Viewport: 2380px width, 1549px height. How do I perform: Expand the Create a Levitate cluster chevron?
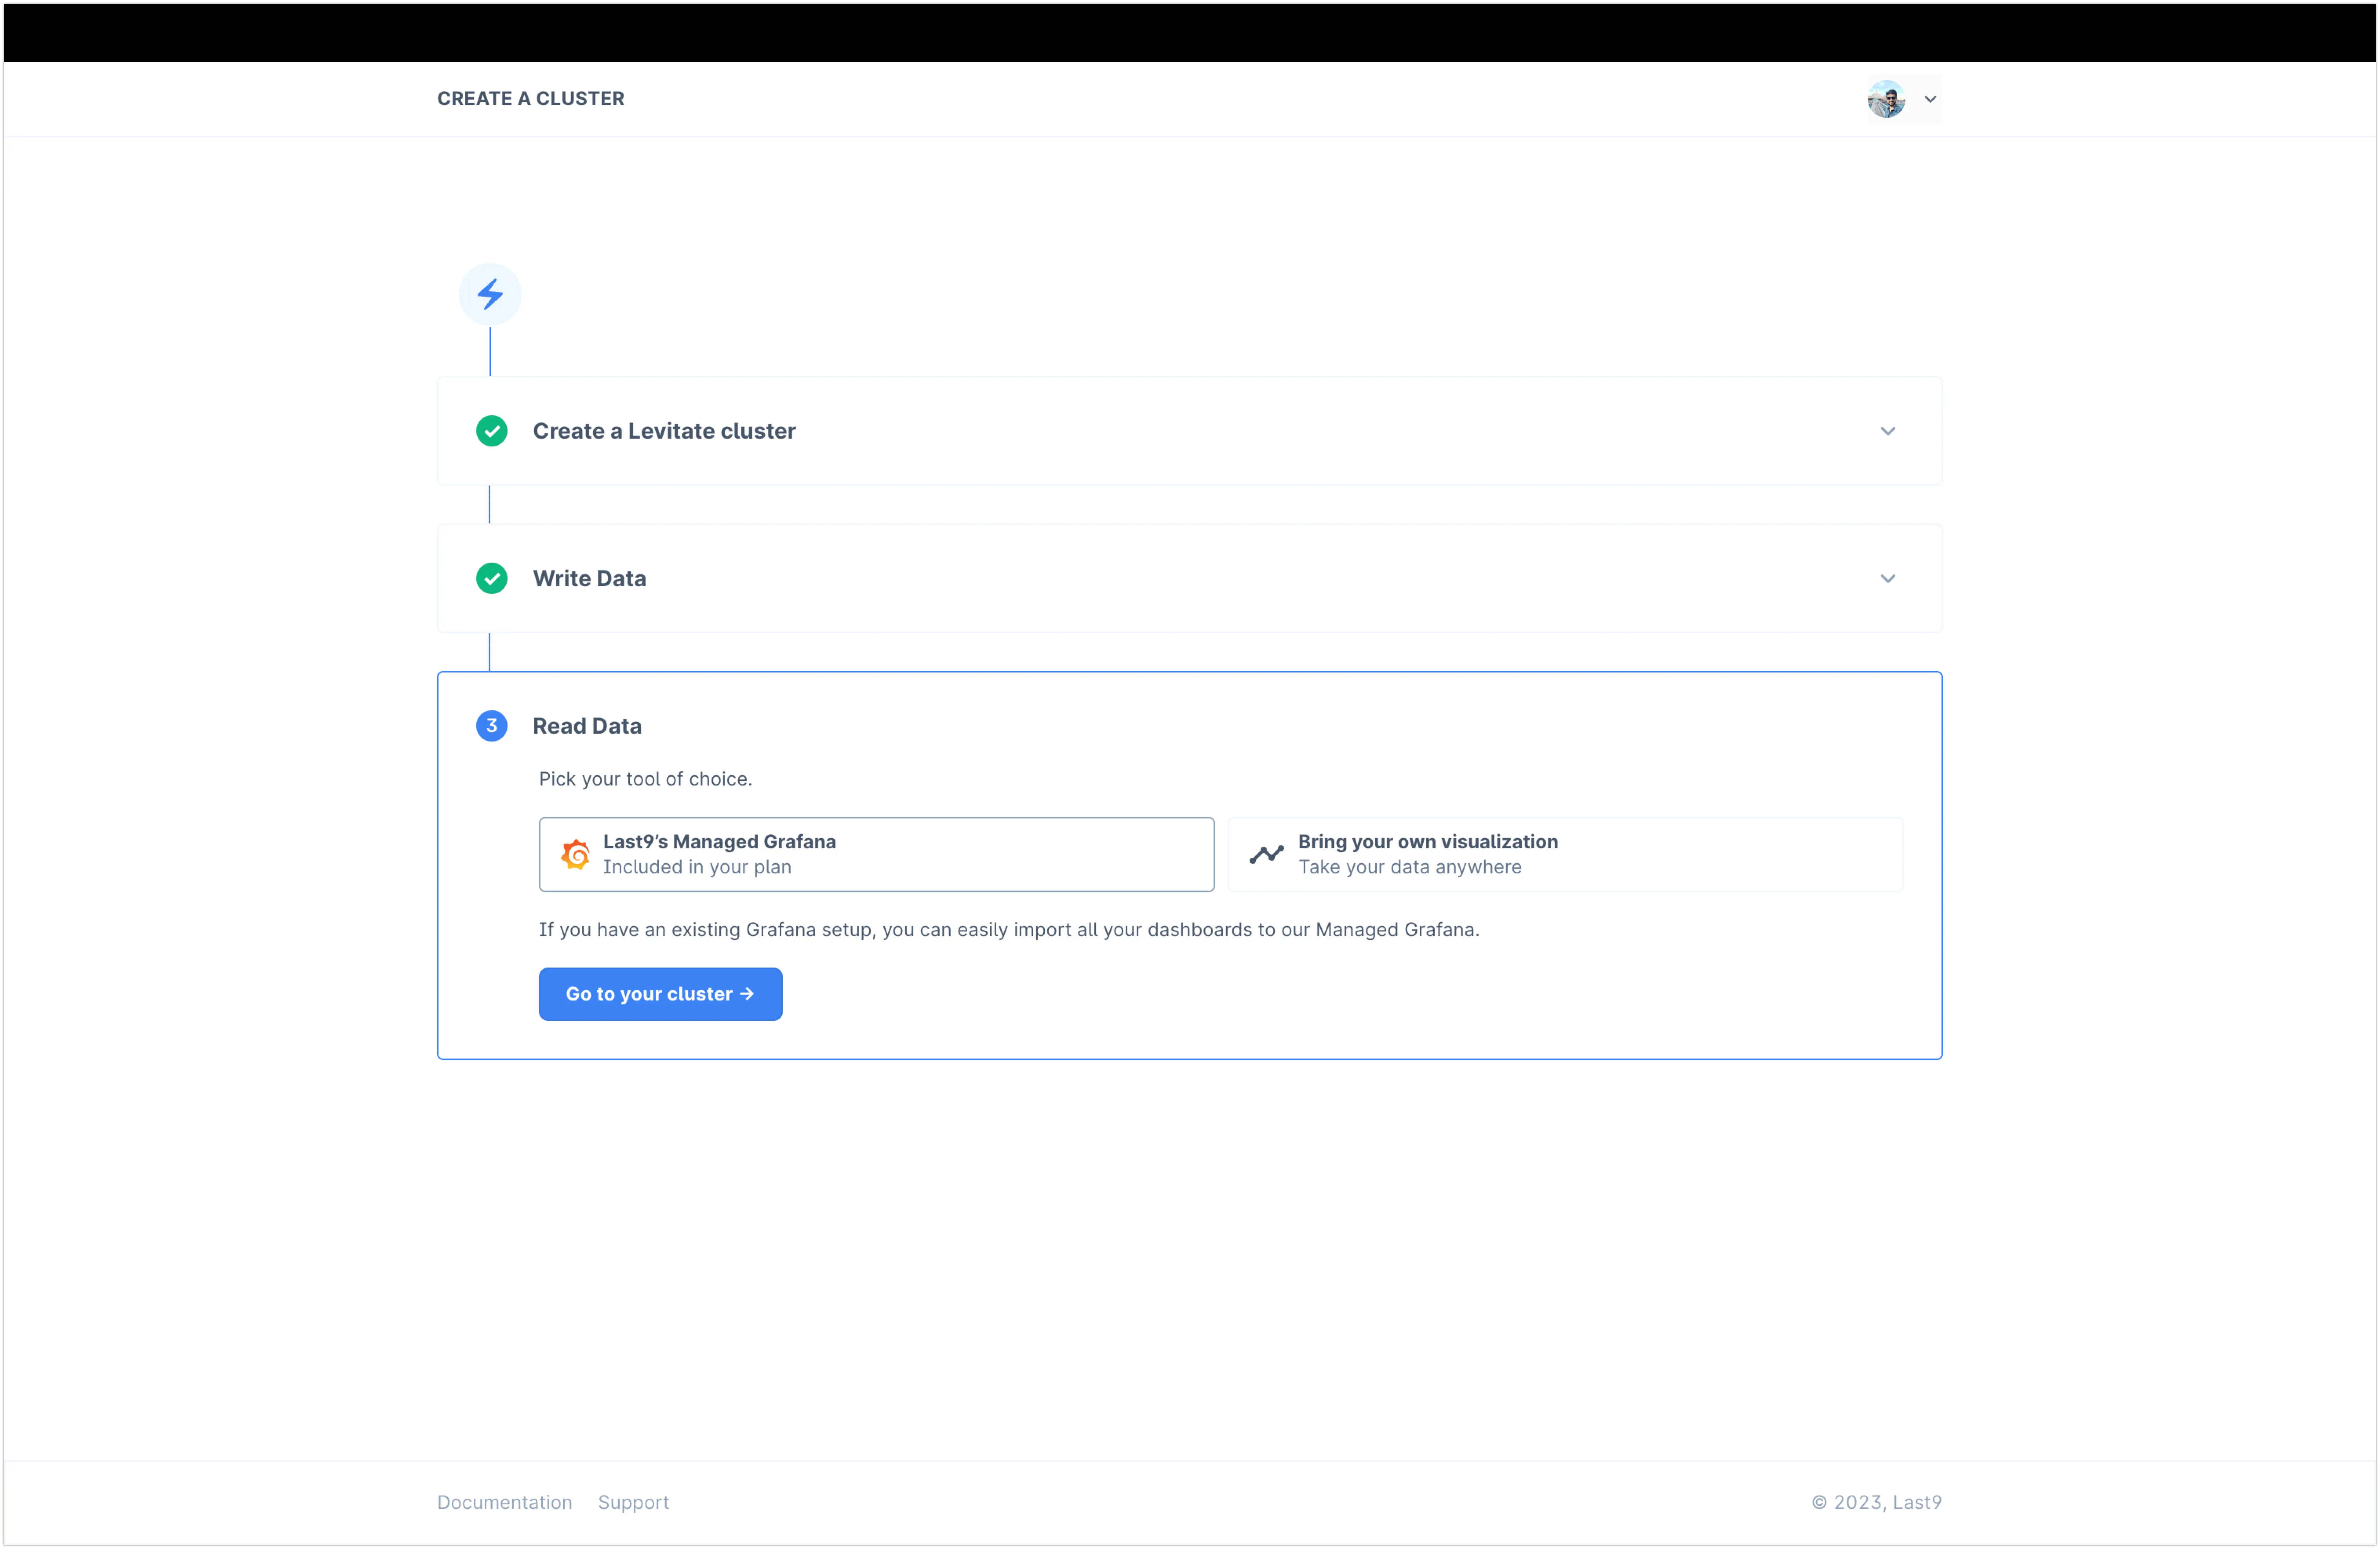coord(1887,431)
